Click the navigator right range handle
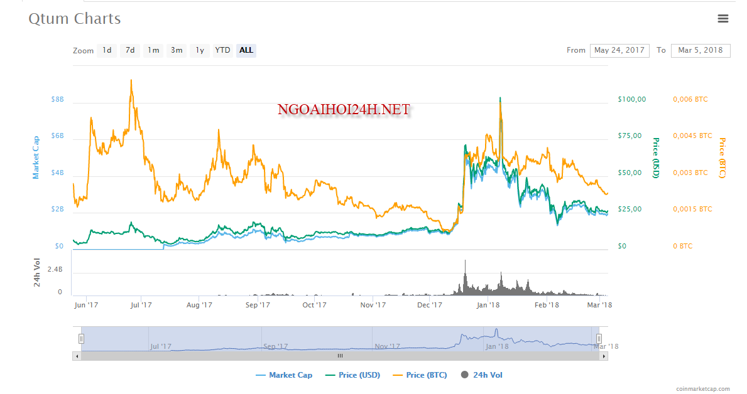747x394 pixels. click(x=599, y=339)
